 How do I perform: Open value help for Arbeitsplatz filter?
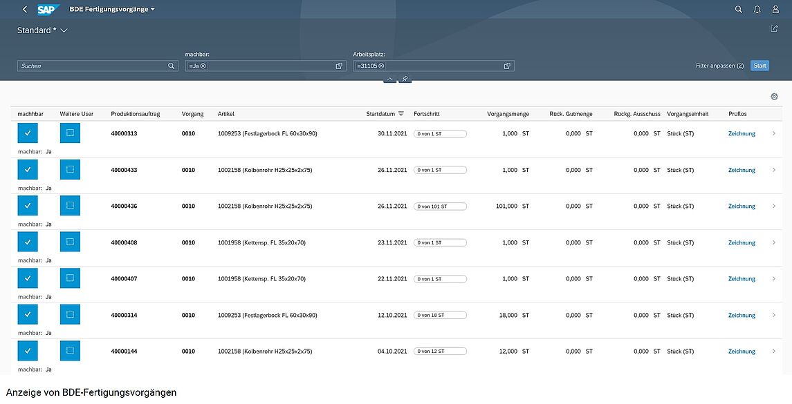point(507,66)
